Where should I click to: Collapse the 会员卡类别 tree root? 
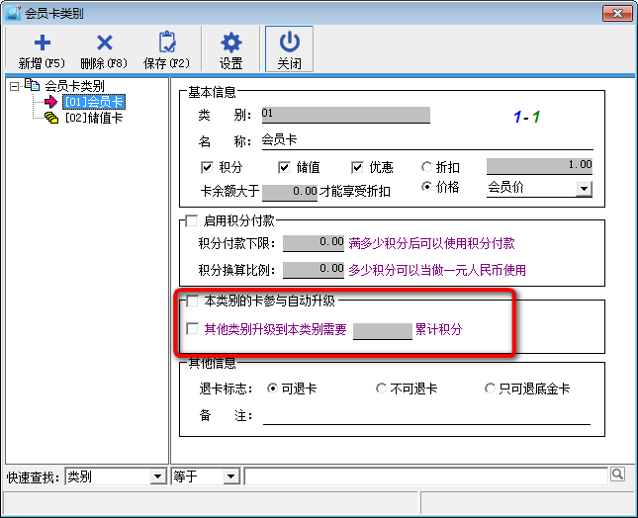click(x=14, y=86)
